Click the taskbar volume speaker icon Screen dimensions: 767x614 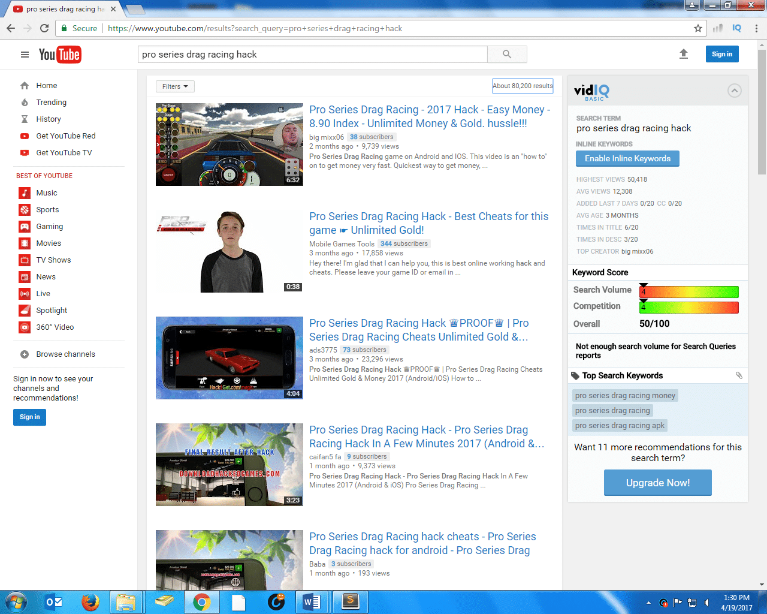(707, 603)
